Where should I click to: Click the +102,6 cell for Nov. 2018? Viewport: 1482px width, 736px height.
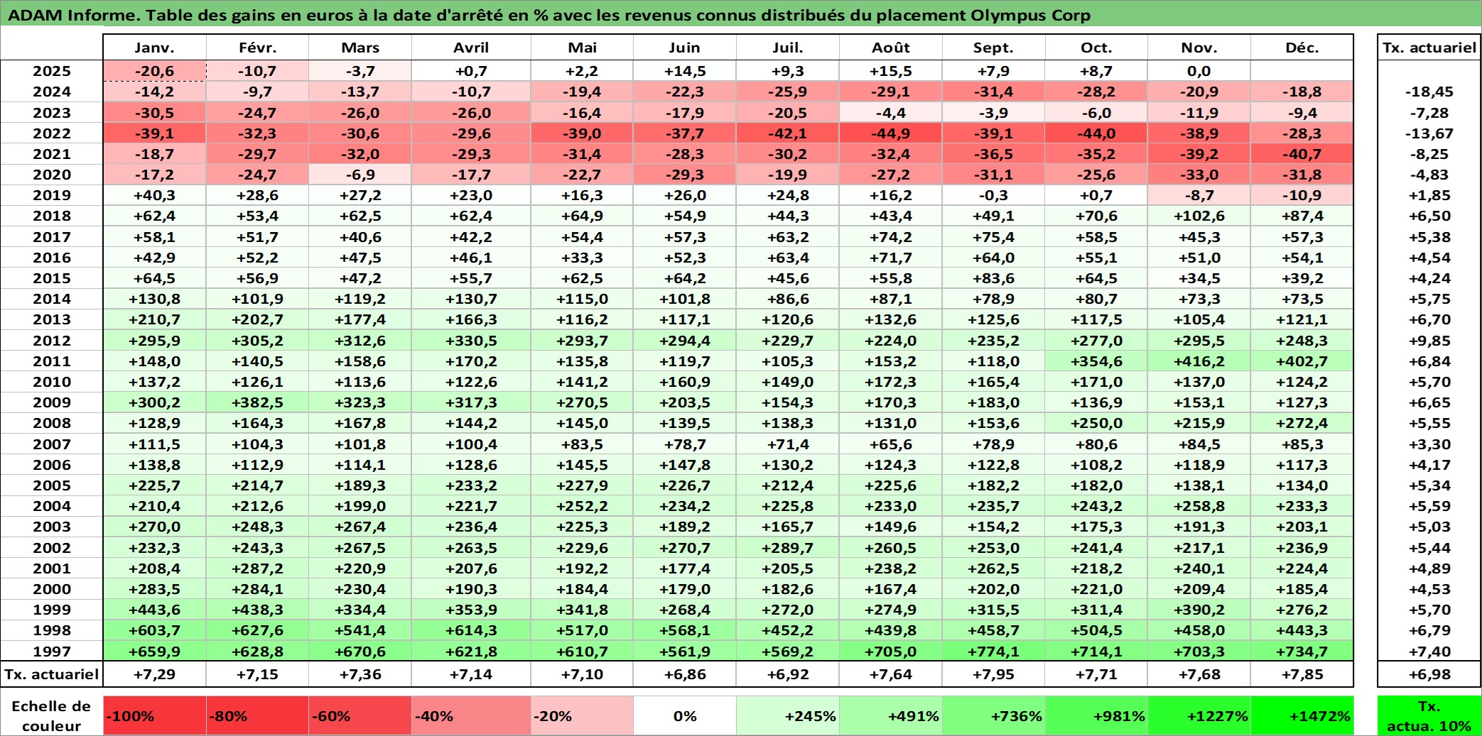(1199, 216)
